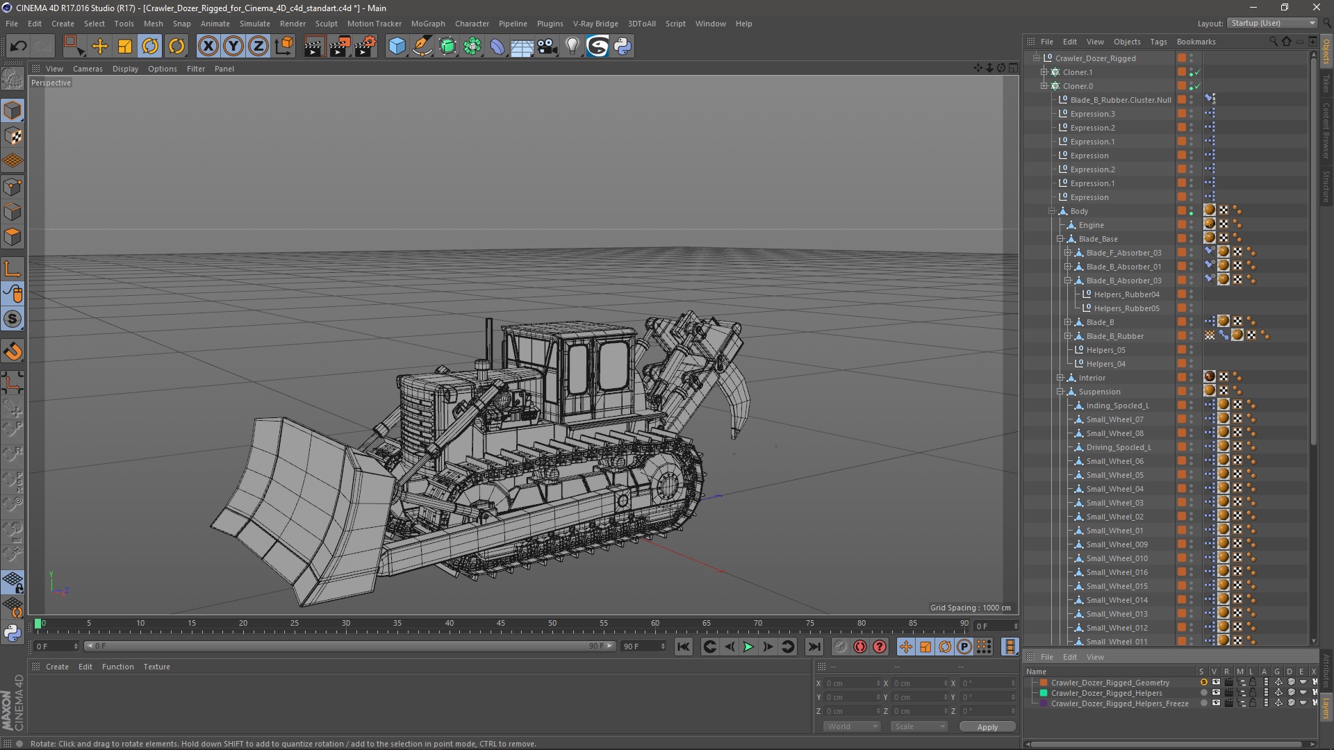The image size is (1334, 750).
Task: Expand the Cloner.1 object
Action: point(1044,72)
